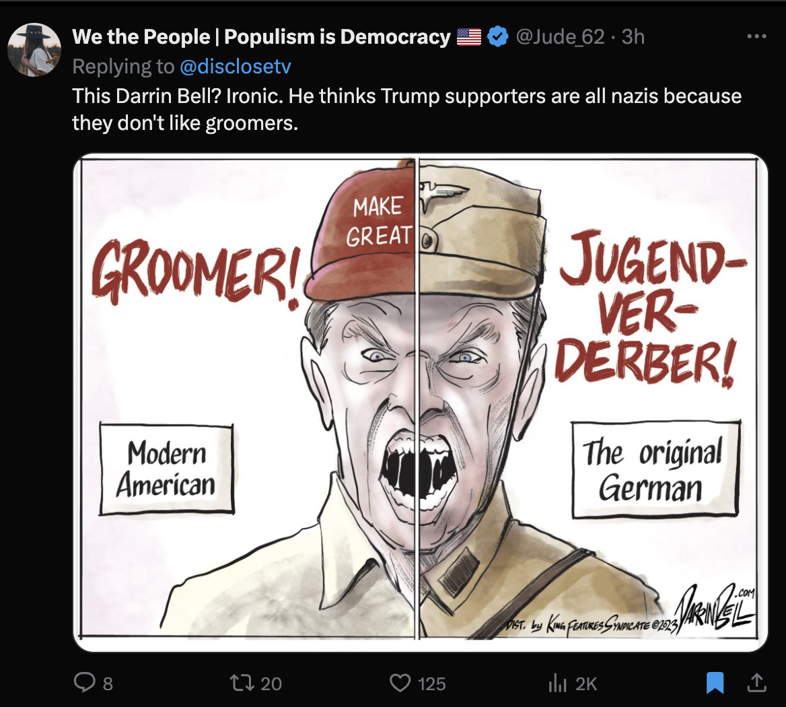Open the @disclosetv mention link
Screen dimensions: 786x707
click(235, 66)
